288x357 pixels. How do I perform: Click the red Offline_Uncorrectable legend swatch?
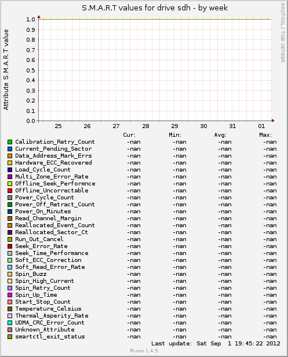pyautogui.click(x=10, y=191)
